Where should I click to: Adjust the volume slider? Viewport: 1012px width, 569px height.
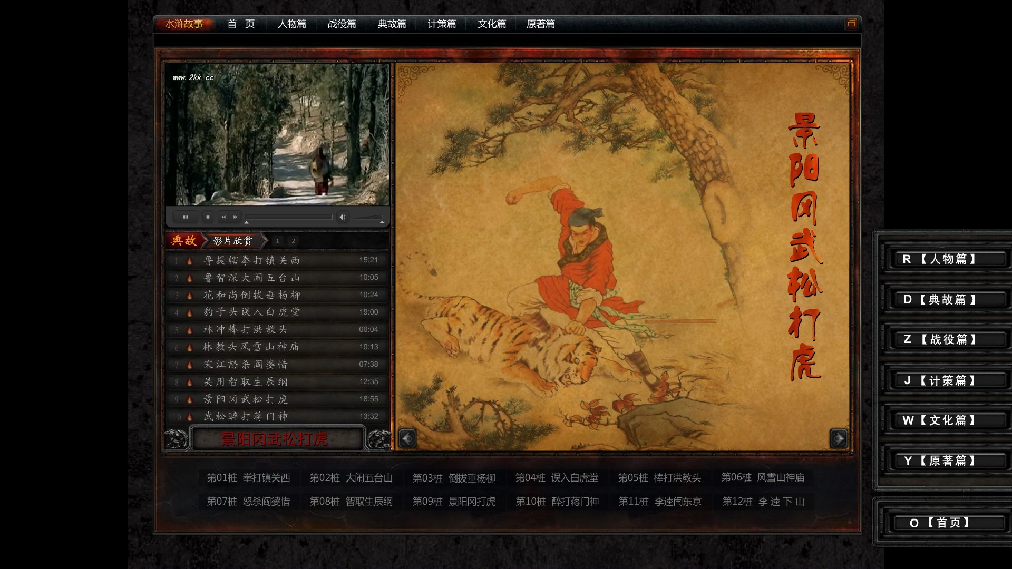point(368,217)
